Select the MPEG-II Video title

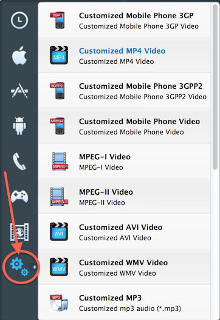(x=106, y=192)
